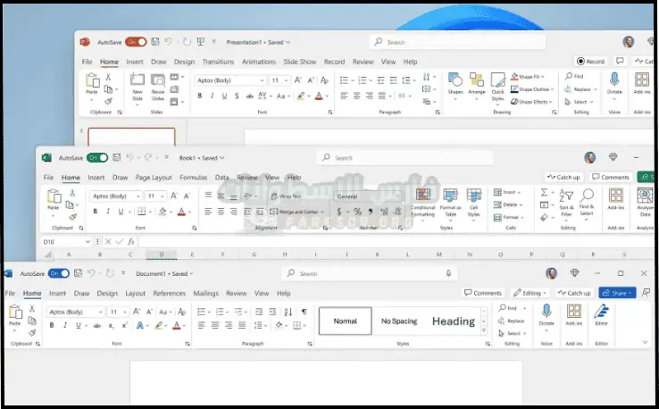Open the Aptos (Body) font dropdown in Word
The image size is (659, 409).
76,312
